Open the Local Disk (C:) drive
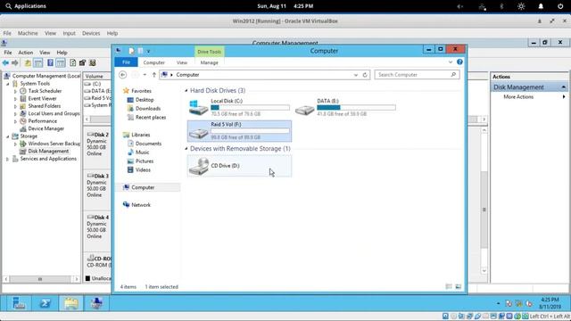Image resolution: width=571 pixels, height=321 pixels. [239, 107]
